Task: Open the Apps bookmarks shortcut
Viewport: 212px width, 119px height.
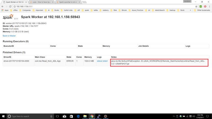Action: (x=5, y=10)
